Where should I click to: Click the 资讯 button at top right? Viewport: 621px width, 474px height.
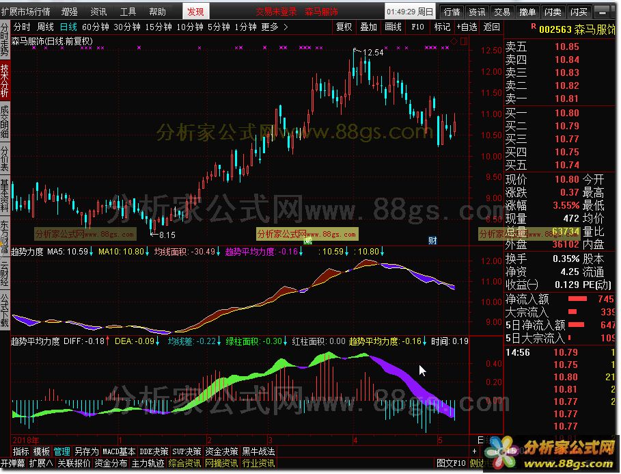(x=478, y=12)
